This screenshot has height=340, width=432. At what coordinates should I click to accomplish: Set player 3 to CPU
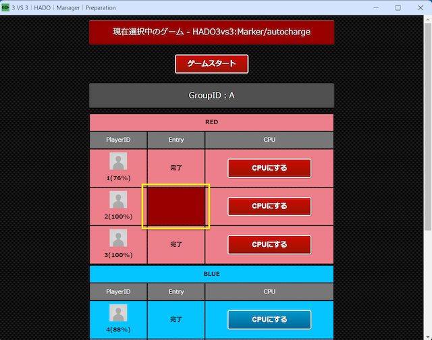[x=269, y=244]
